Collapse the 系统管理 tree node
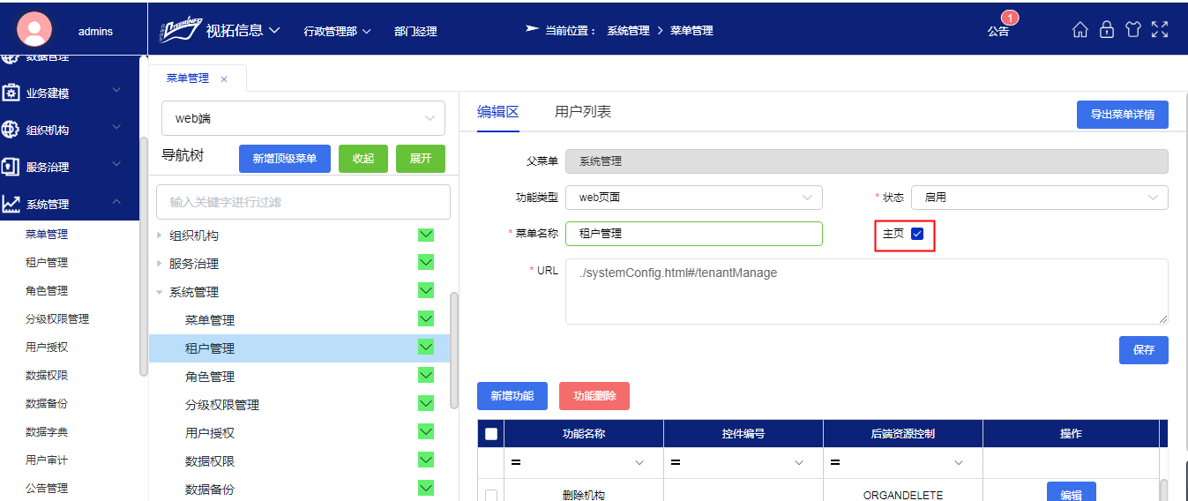1188x501 pixels. [x=160, y=292]
